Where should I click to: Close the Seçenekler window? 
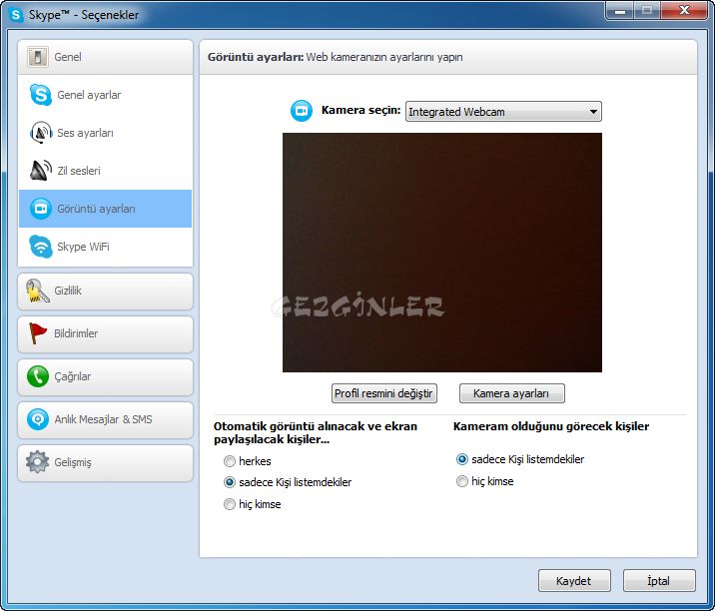click(683, 10)
